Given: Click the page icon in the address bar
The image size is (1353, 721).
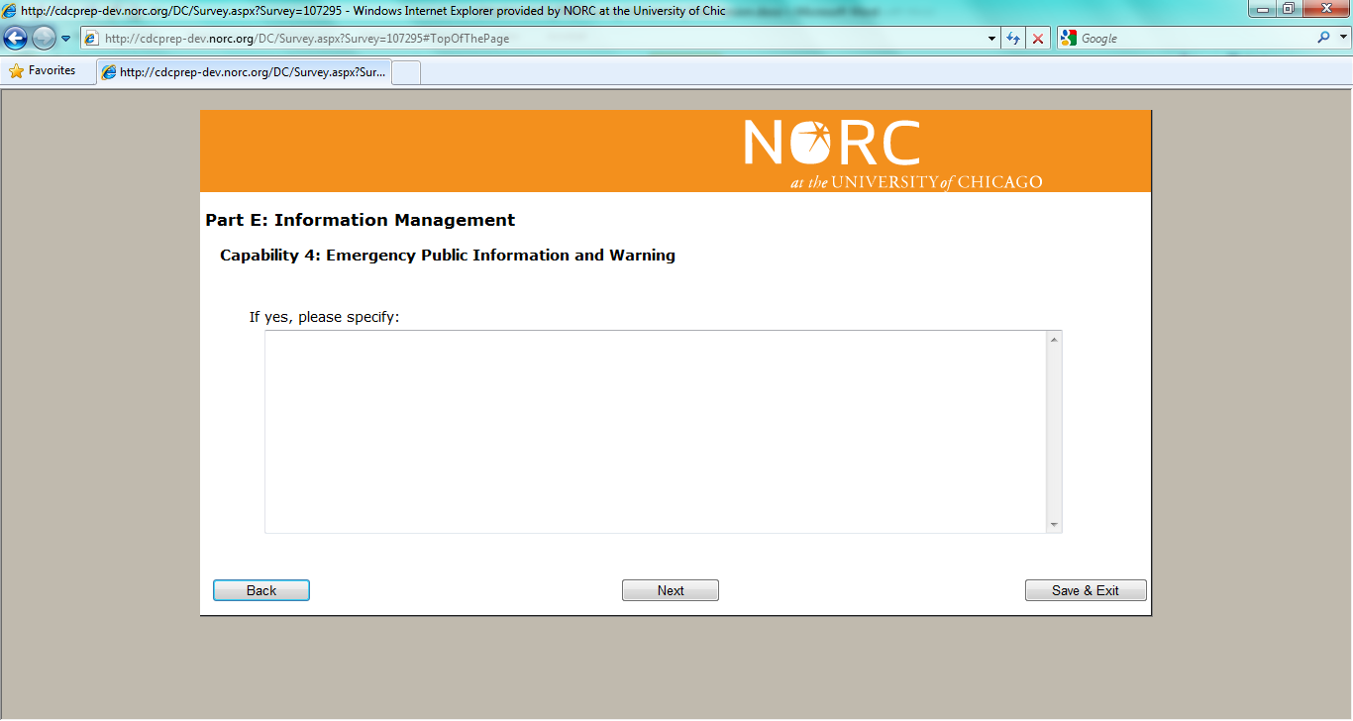Looking at the screenshot, I should pos(91,39).
